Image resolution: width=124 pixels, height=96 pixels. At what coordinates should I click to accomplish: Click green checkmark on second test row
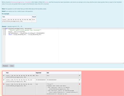[x=4, y=80]
